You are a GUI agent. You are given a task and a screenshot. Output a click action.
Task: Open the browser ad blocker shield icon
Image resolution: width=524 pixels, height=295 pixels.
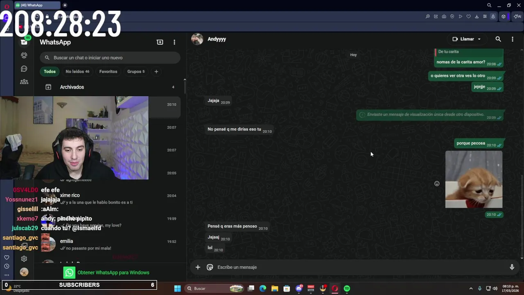[x=452, y=16]
